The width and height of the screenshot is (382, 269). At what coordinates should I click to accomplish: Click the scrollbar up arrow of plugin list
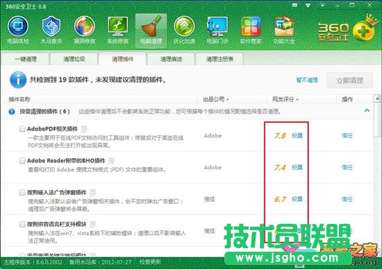tap(377, 98)
